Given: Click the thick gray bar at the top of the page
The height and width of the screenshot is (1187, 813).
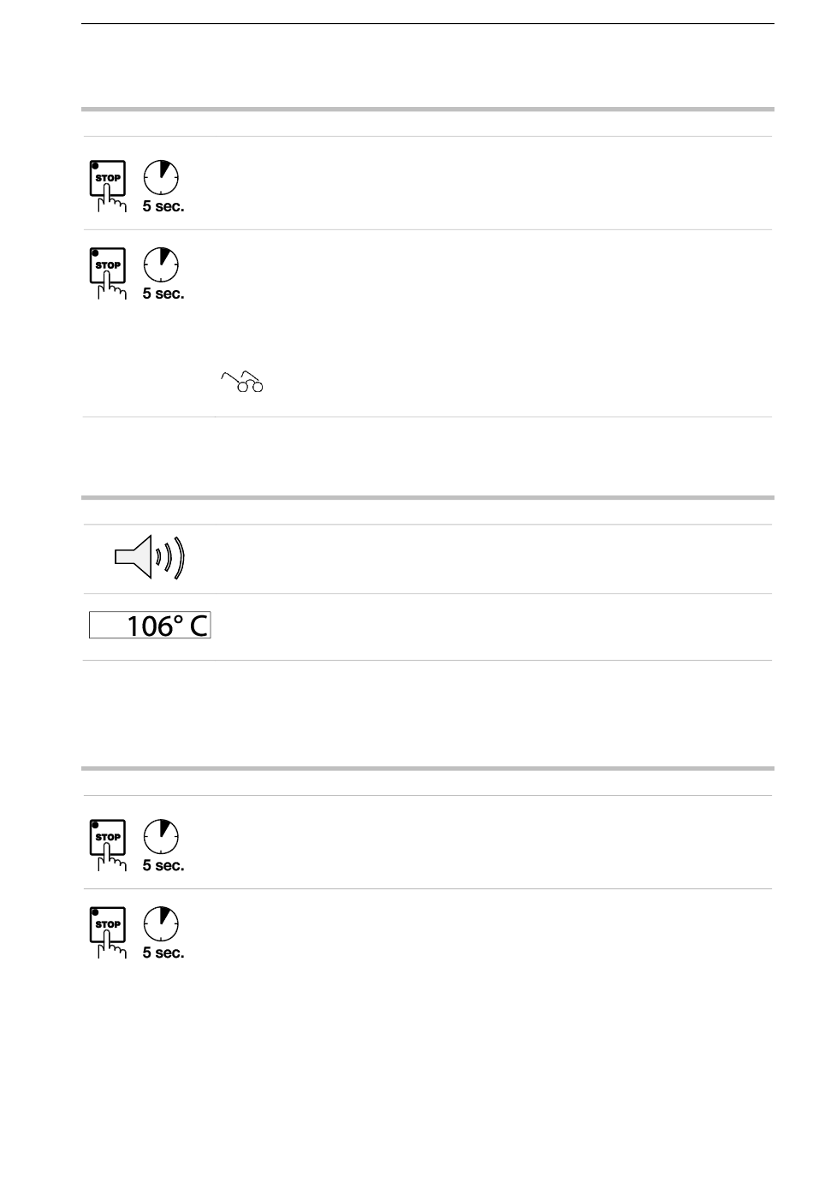Looking at the screenshot, I should (x=428, y=110).
